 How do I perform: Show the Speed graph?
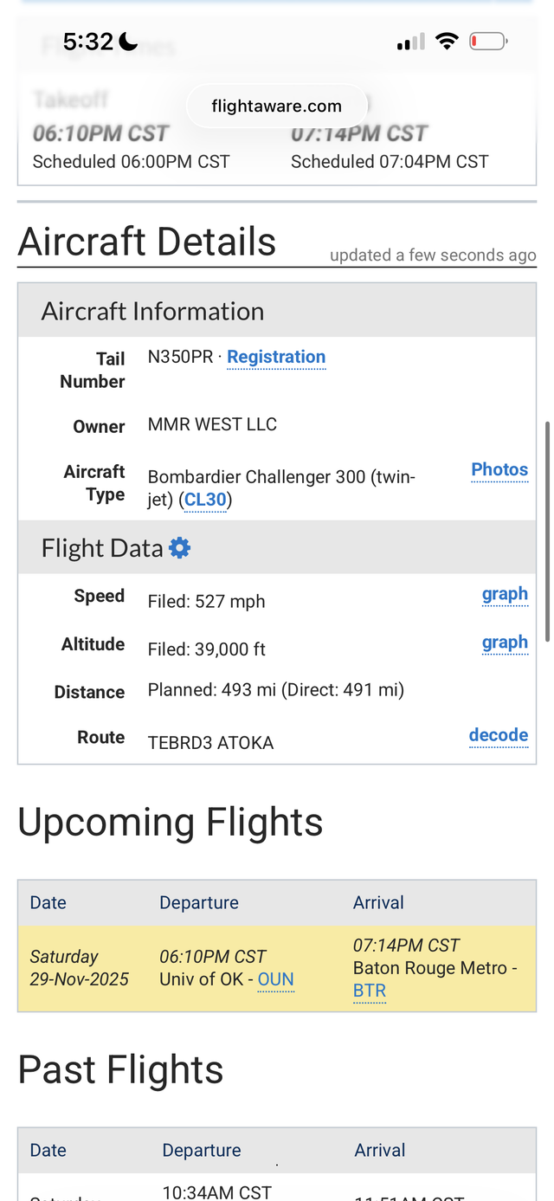pos(505,594)
